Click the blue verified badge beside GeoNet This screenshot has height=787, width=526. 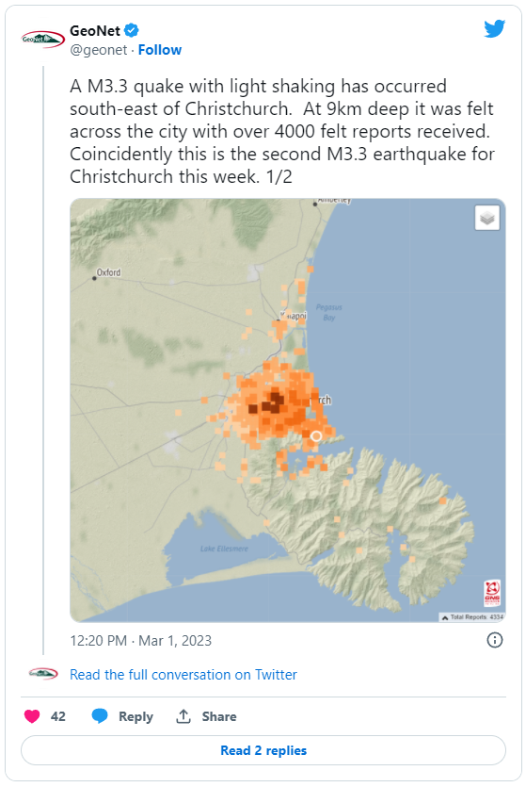[x=131, y=30]
